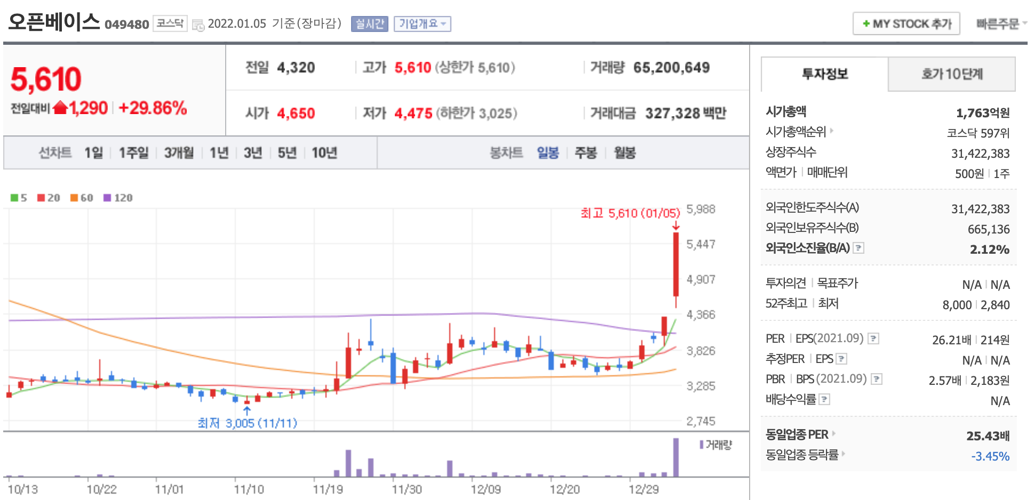
Task: Click the 외국인소진율 value 2.12%
Action: [x=990, y=249]
